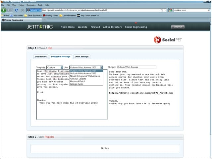212x159 pixels.
Task: Open a new tab with the tab bar button
Action: click(44, 20)
